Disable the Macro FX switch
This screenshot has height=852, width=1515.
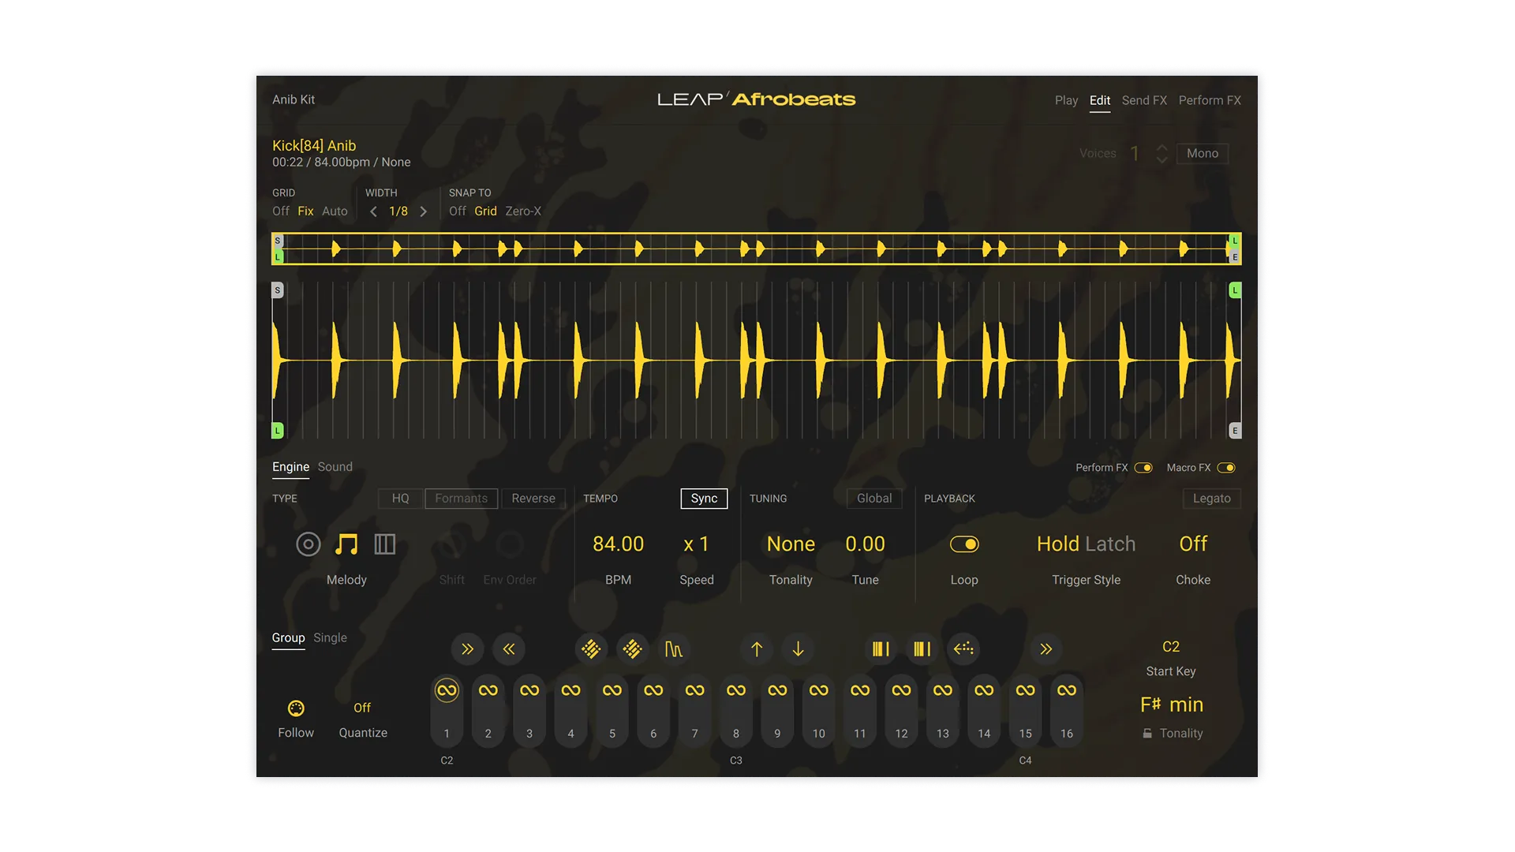tap(1228, 467)
